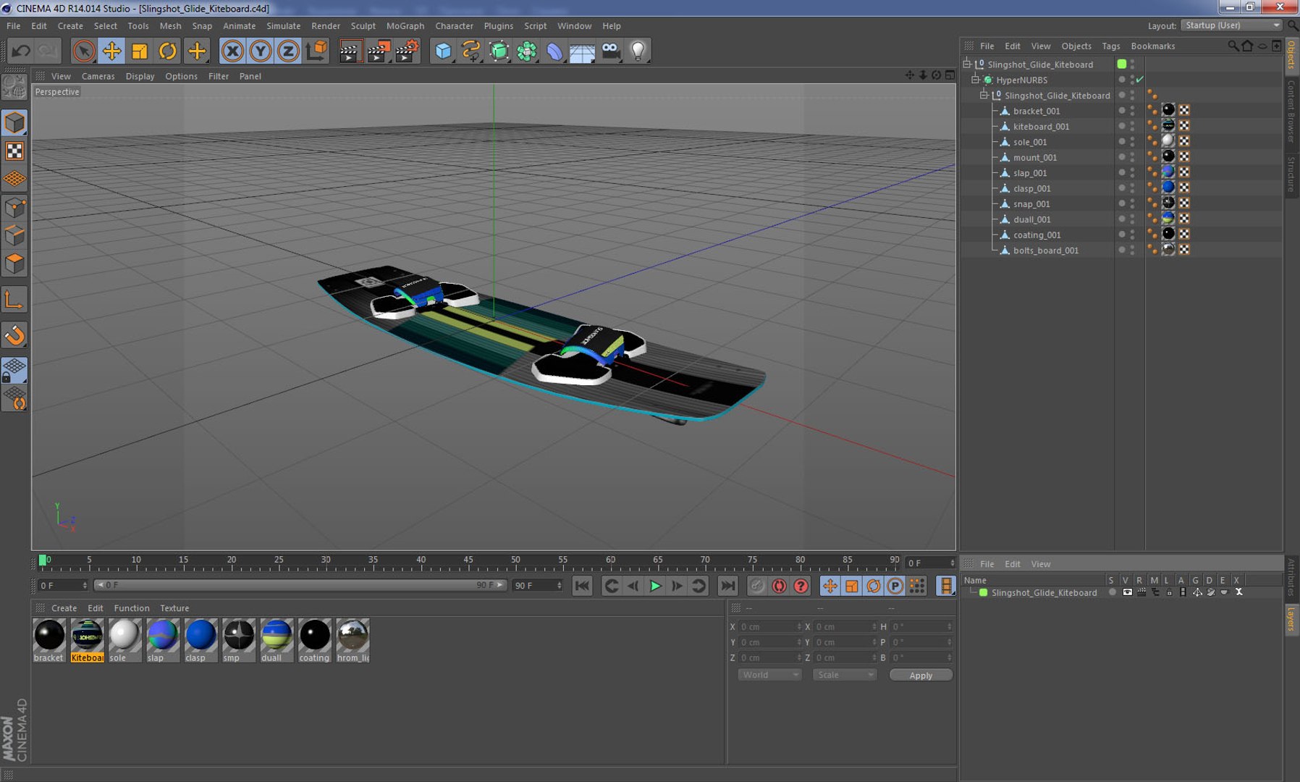Viewport: 1300px width, 782px height.
Task: Add a Light object
Action: [x=638, y=51]
